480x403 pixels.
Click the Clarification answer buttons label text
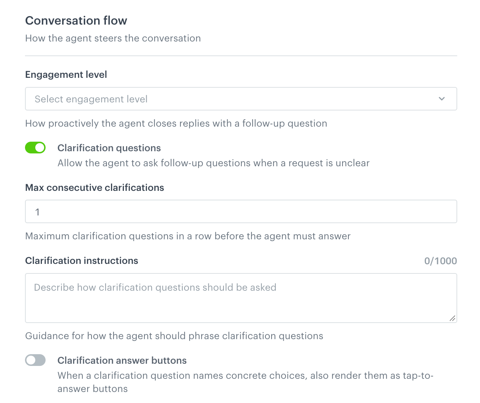coord(122,360)
